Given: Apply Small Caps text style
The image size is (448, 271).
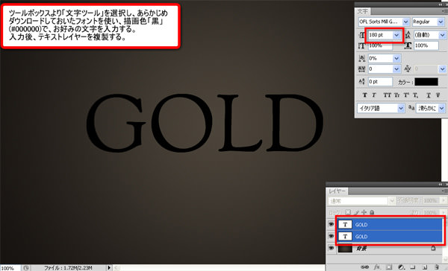Looking at the screenshot, I should click(397, 95).
